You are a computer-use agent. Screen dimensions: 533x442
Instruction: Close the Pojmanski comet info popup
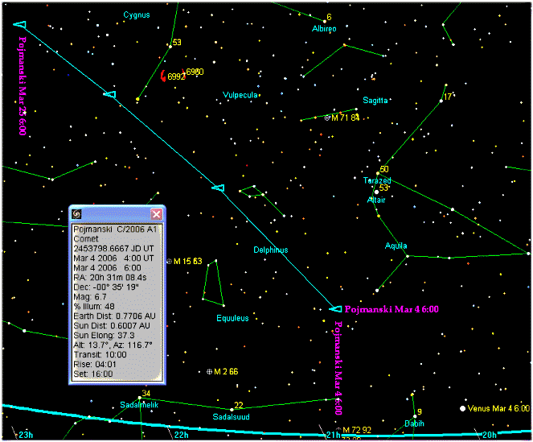(157, 214)
